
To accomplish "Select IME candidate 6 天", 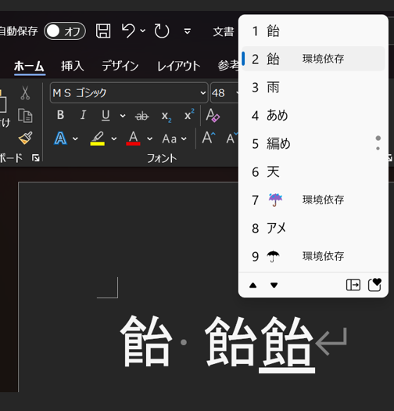I will coord(313,172).
